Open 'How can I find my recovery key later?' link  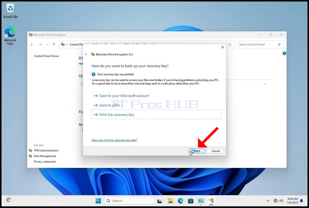click(x=114, y=140)
